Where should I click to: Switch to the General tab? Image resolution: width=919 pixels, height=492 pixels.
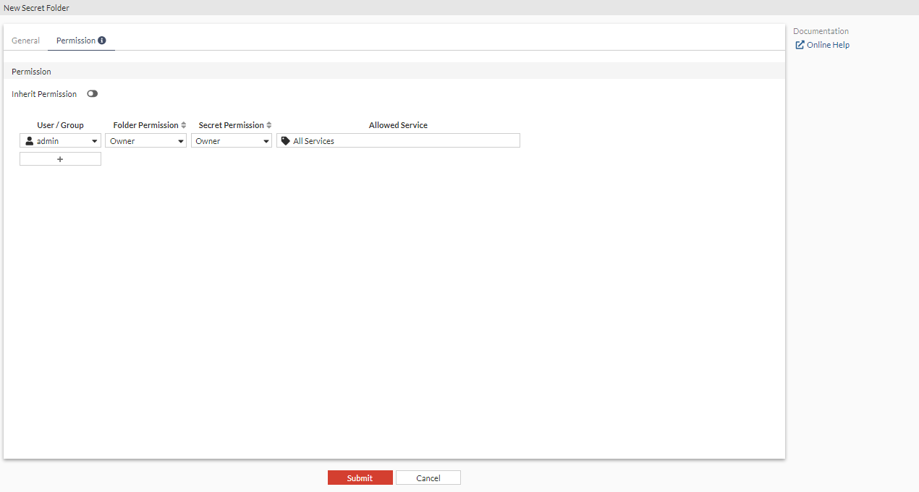tap(25, 41)
